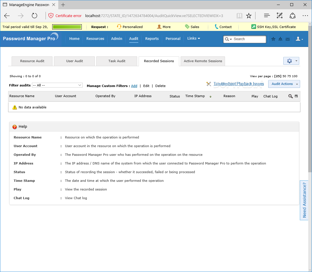Expand the Links dropdown menu

click(193, 38)
